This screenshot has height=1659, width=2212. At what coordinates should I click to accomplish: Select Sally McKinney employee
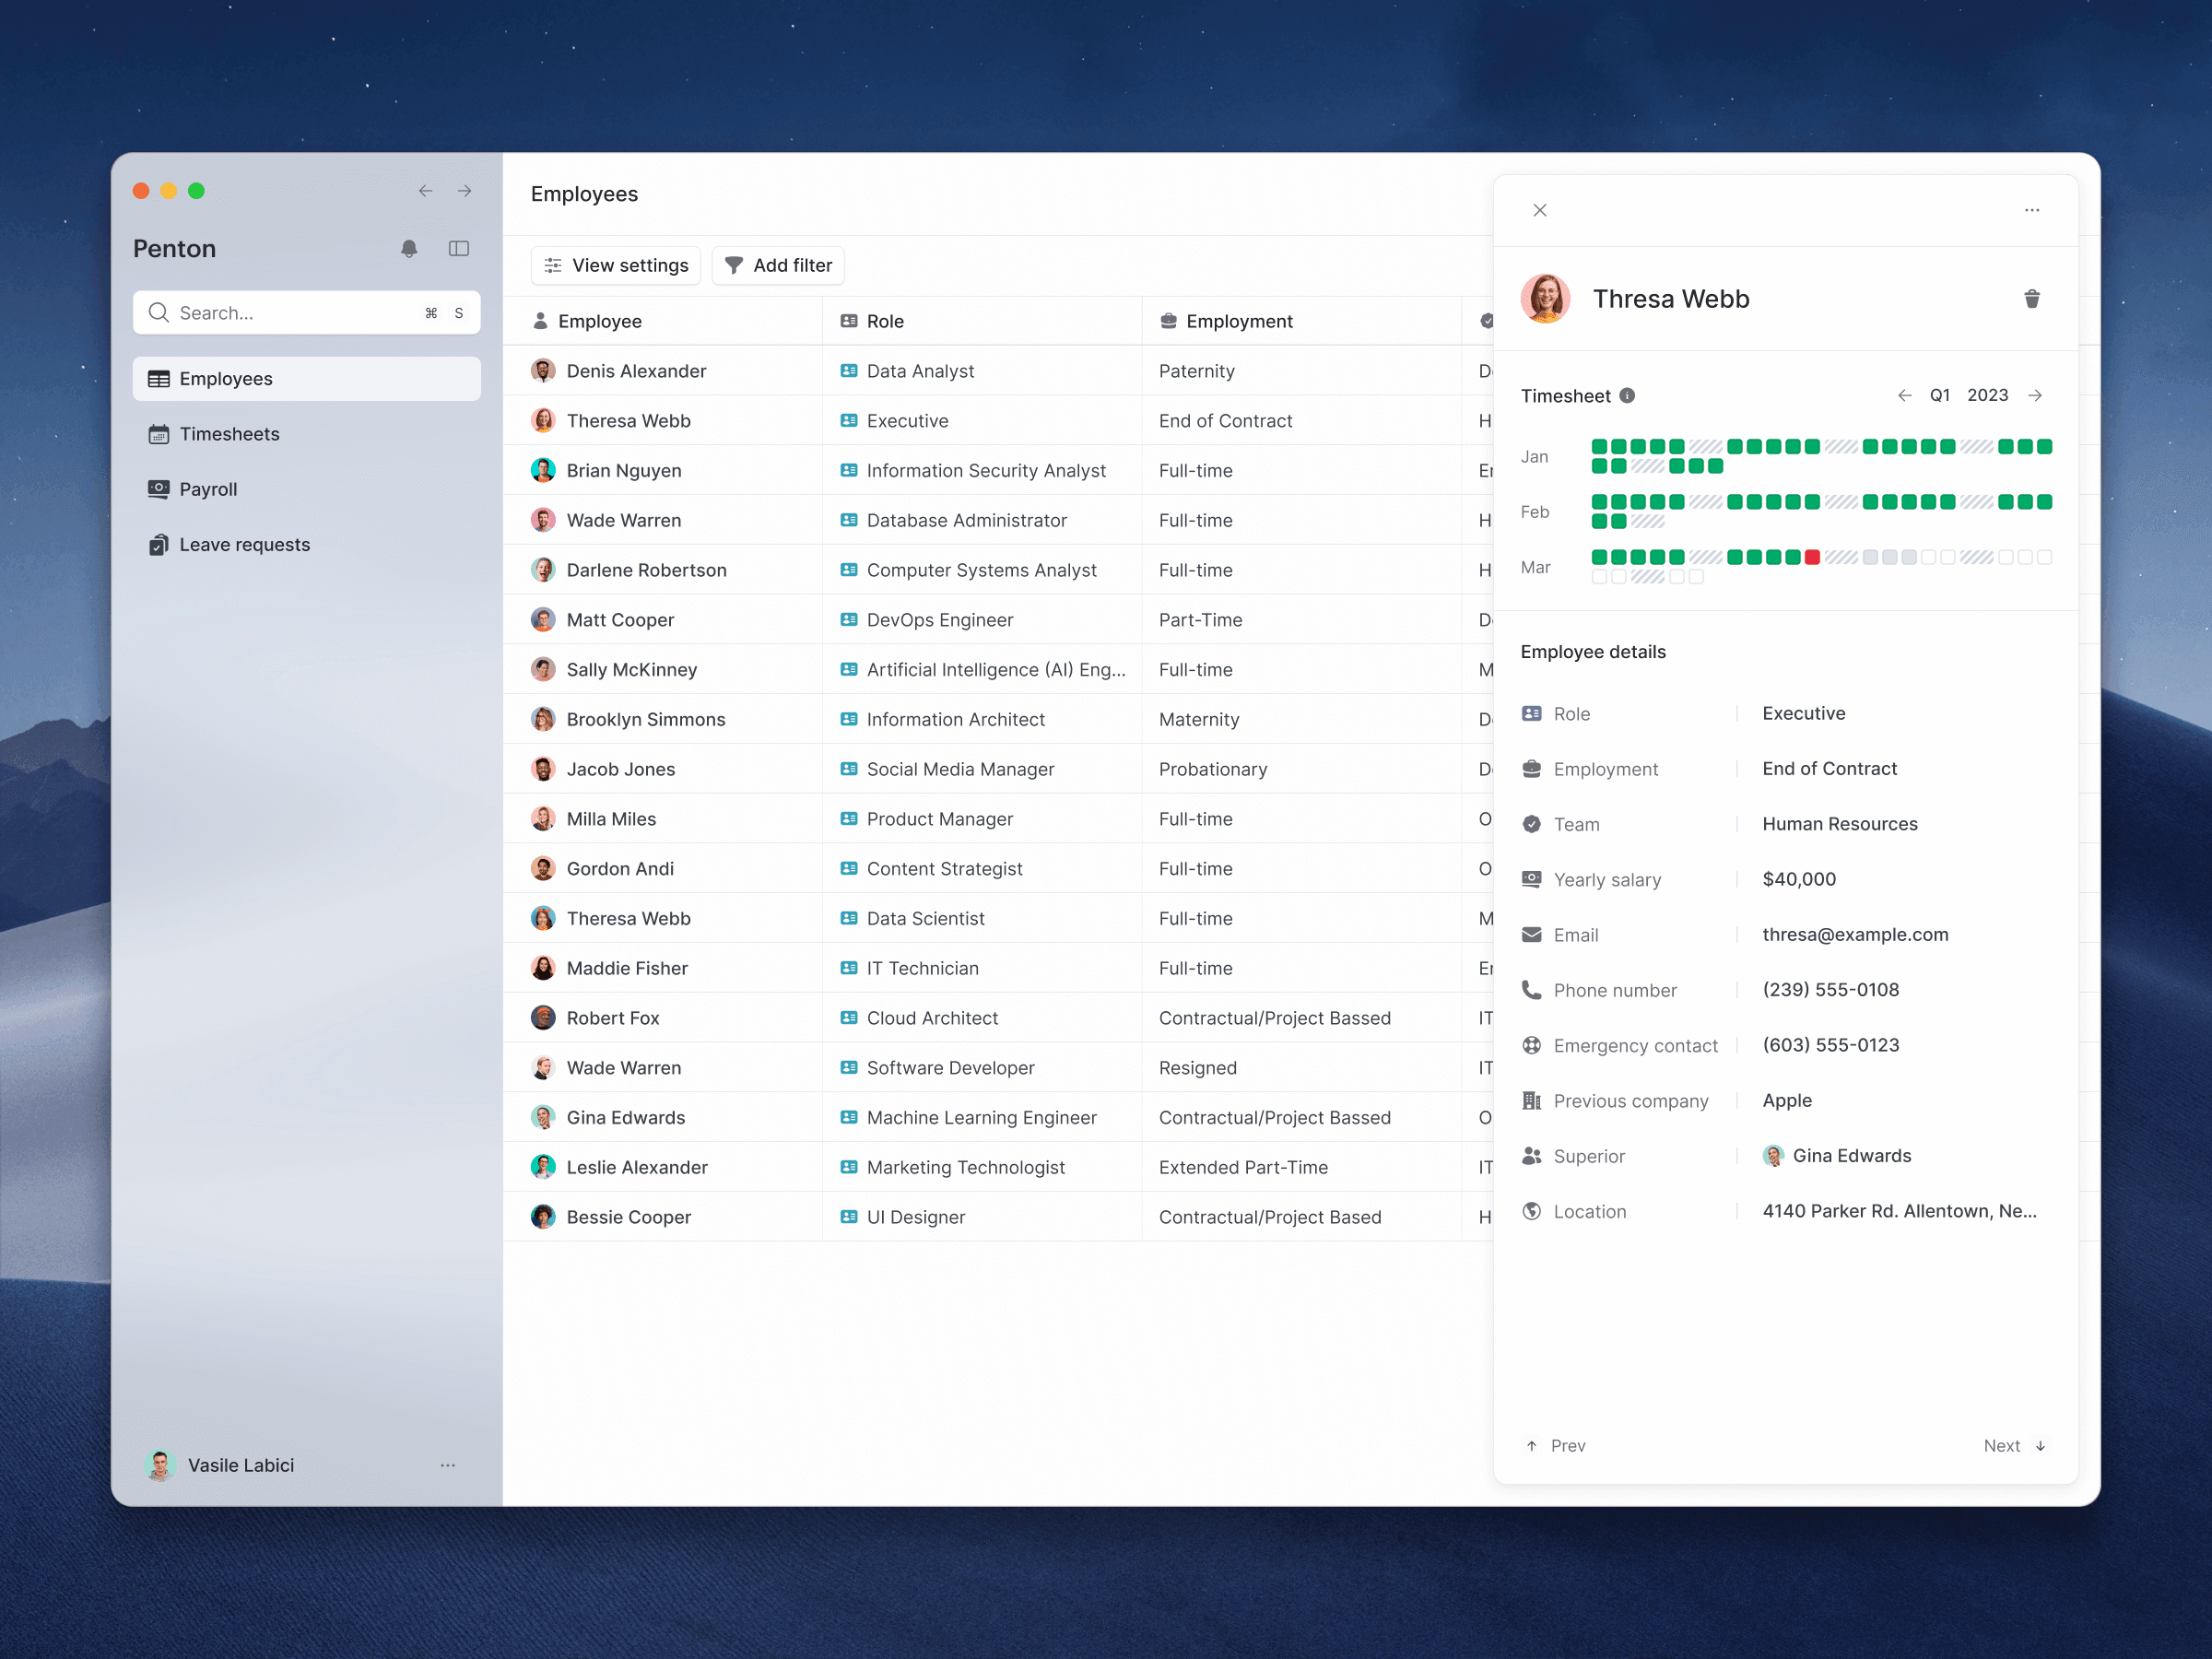pyautogui.click(x=631, y=670)
